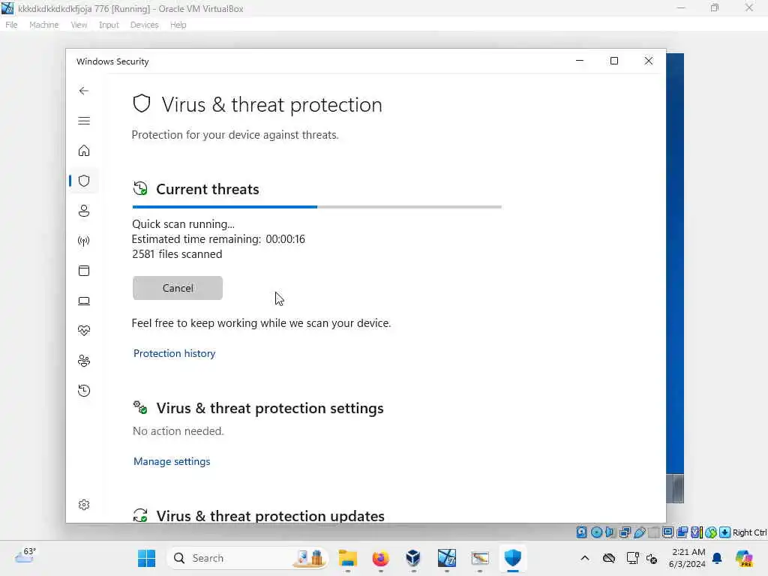Open the Windows Start button
Image resolution: width=768 pixels, height=576 pixels.
coord(146,558)
